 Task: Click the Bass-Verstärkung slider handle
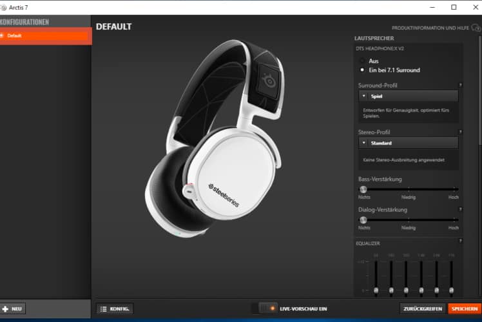tap(363, 189)
